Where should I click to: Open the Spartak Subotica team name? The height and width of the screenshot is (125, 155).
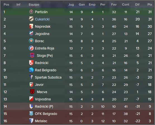(x=48, y=77)
